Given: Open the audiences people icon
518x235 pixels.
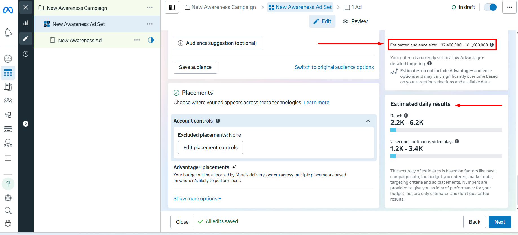Looking at the screenshot, I should [8, 101].
